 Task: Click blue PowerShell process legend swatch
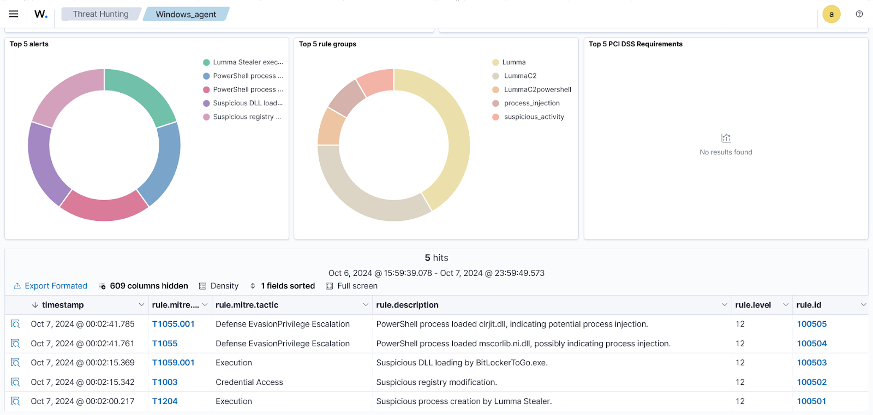pyautogui.click(x=206, y=76)
